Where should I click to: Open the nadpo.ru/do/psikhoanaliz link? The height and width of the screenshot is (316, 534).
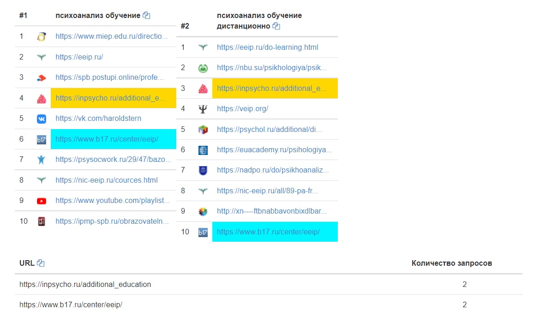click(272, 170)
